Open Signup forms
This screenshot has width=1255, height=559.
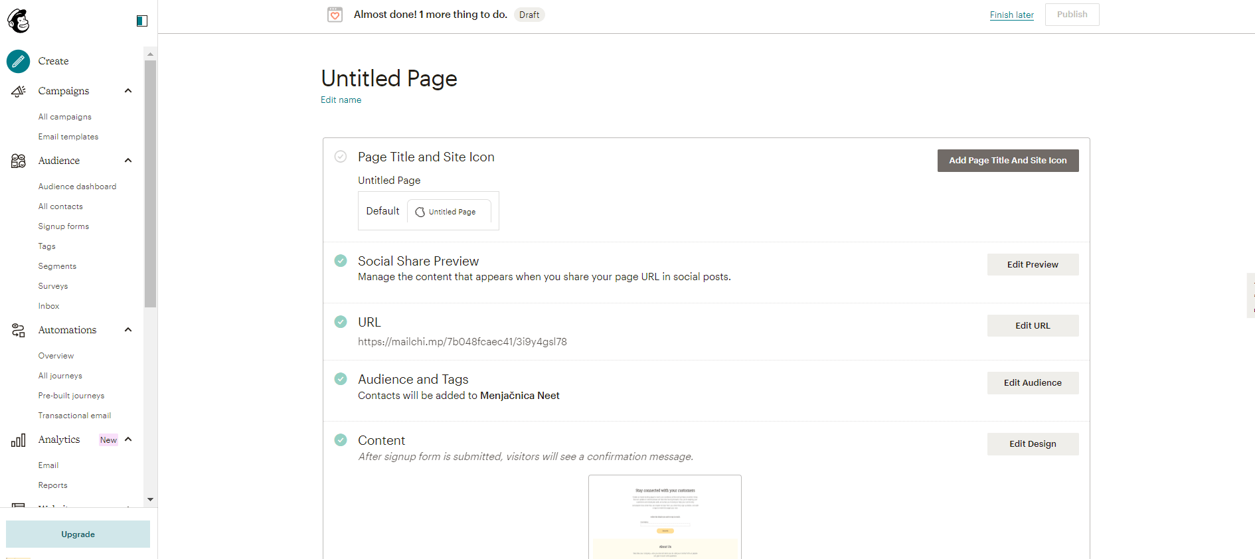click(64, 226)
